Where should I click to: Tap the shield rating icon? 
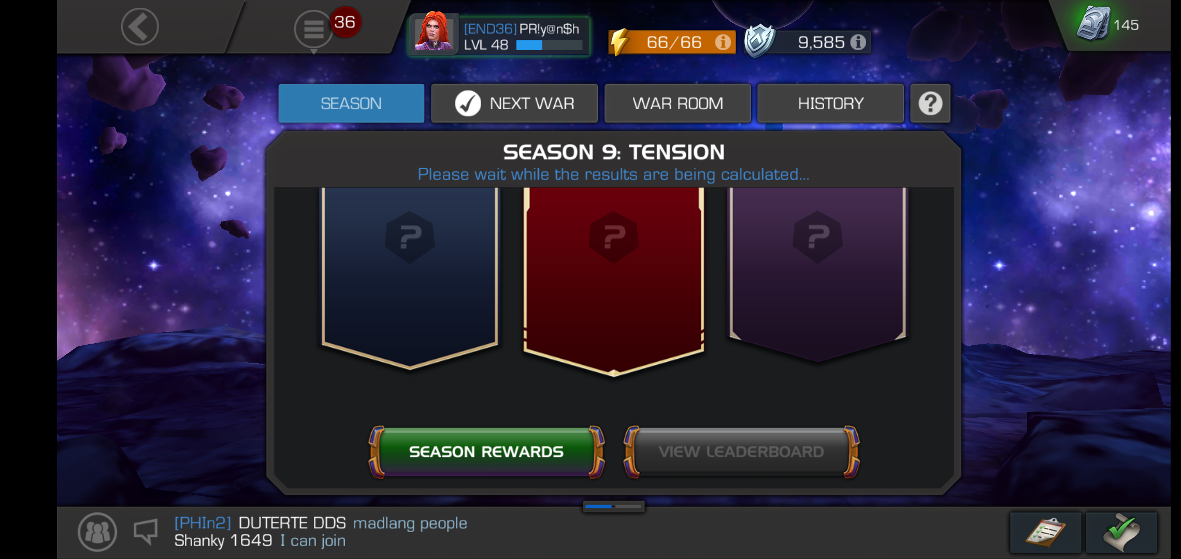tap(759, 40)
